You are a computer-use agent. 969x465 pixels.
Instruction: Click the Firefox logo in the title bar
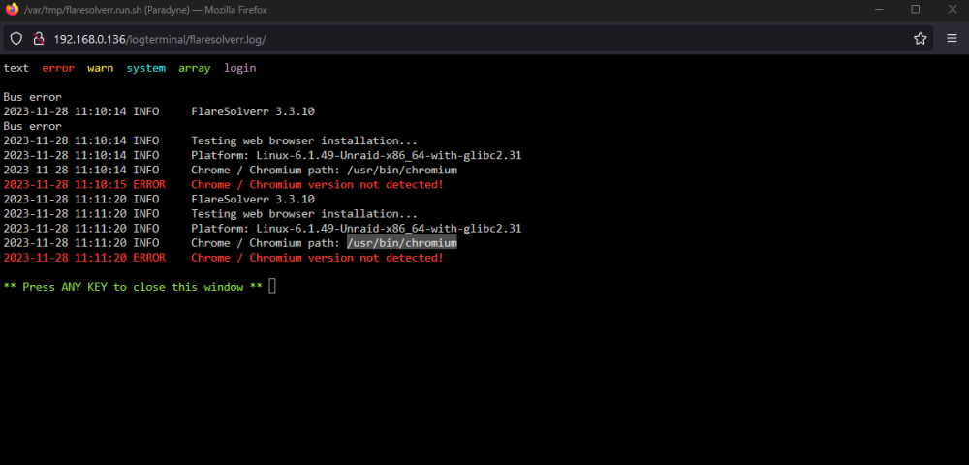pos(12,10)
